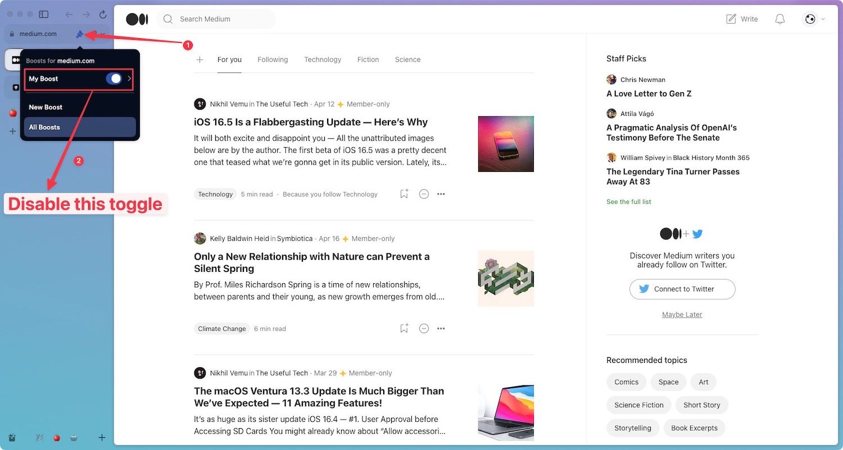Open Attila Vágó's profile
Viewport: 843px width, 450px height.
point(637,113)
